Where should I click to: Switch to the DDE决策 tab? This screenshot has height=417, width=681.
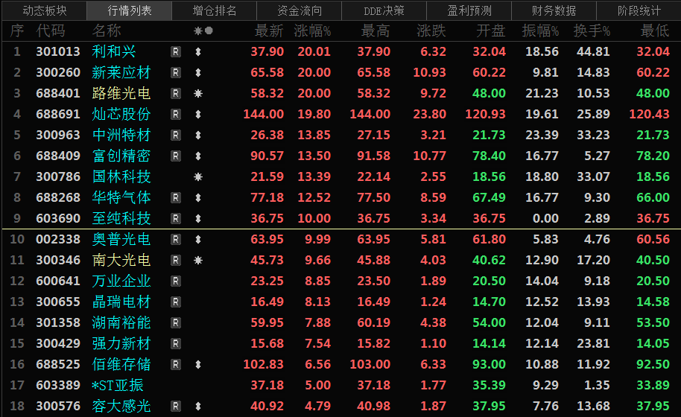click(x=384, y=10)
